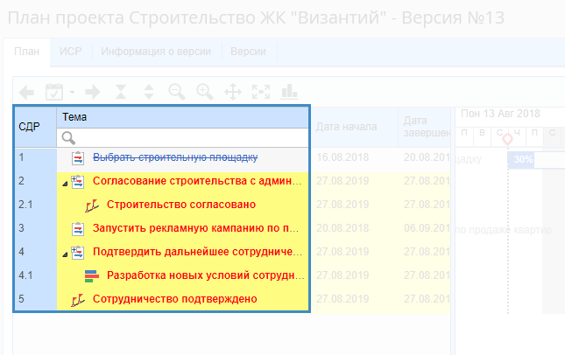Viewport: 565px width, 355px height.
Task: Collapse the Подтвердить дальнейшее сотрудничество row
Action: coord(65,254)
